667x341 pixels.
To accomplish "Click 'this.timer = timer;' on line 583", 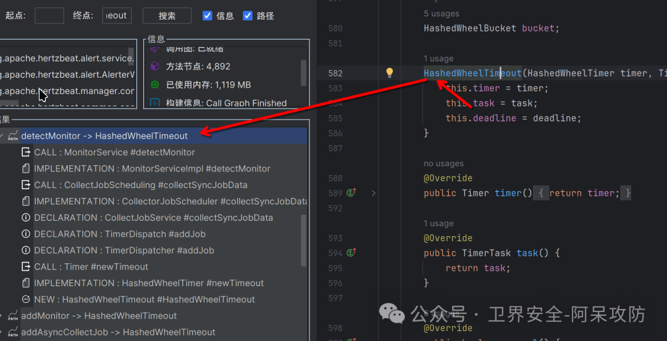I will [497, 88].
